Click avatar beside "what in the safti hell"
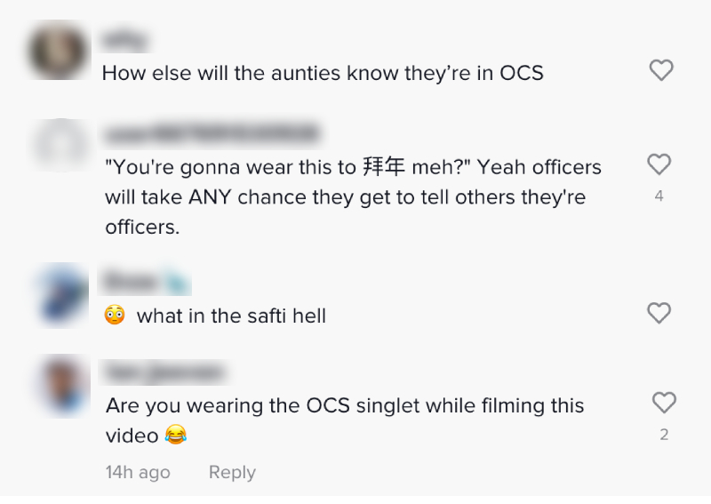The image size is (711, 504). [x=63, y=293]
